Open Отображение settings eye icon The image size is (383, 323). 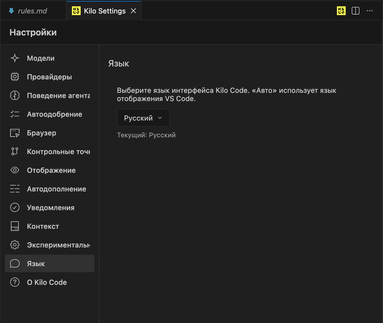15,170
